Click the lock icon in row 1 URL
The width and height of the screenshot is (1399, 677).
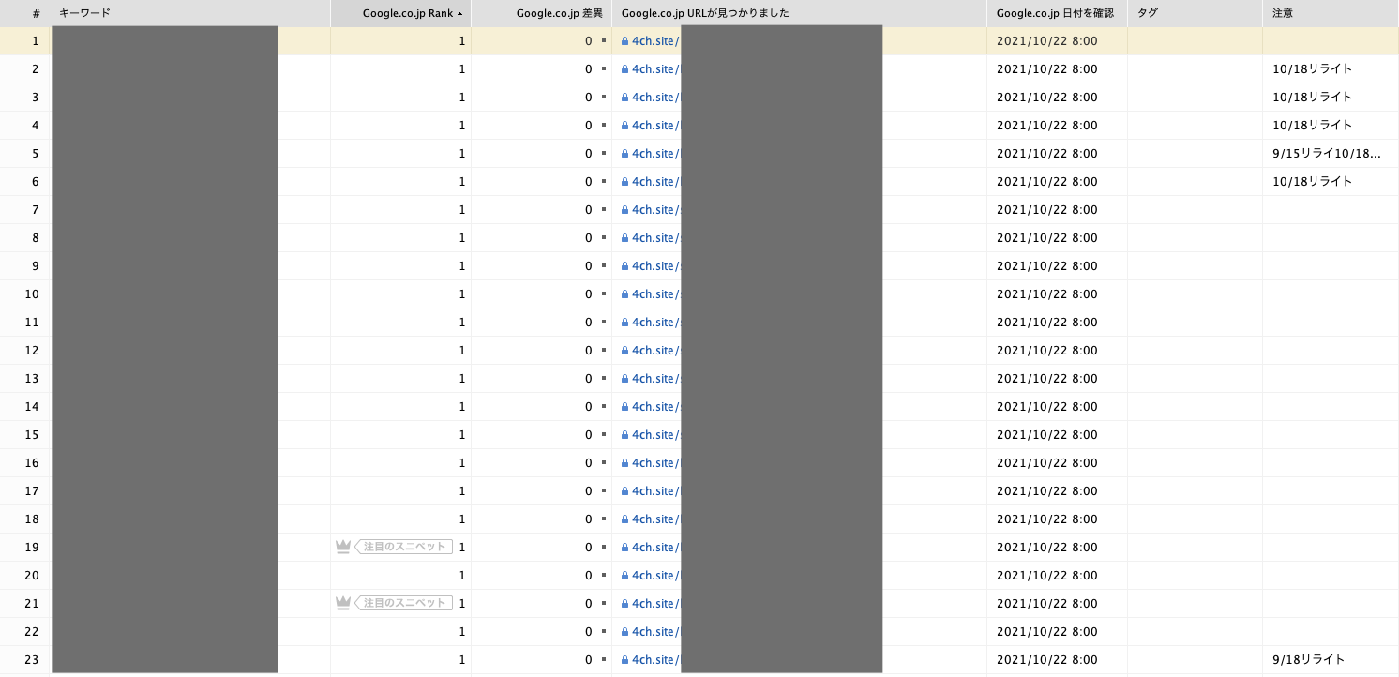624,41
